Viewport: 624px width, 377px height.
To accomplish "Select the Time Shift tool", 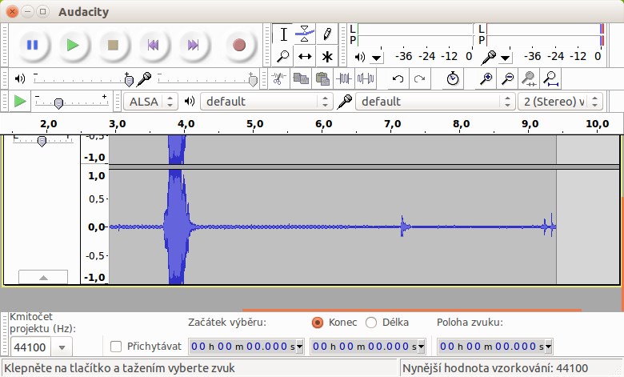I will [x=305, y=57].
